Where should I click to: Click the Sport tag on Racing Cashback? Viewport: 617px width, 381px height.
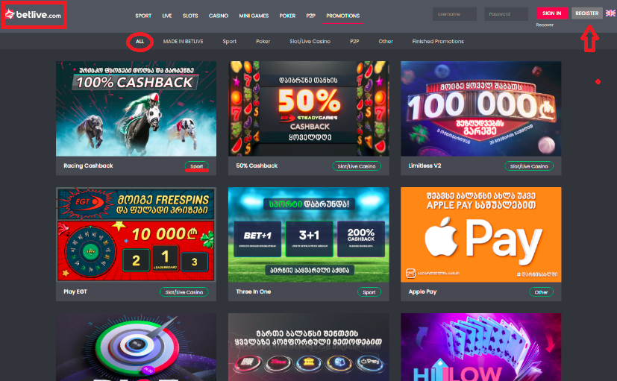[x=197, y=166]
